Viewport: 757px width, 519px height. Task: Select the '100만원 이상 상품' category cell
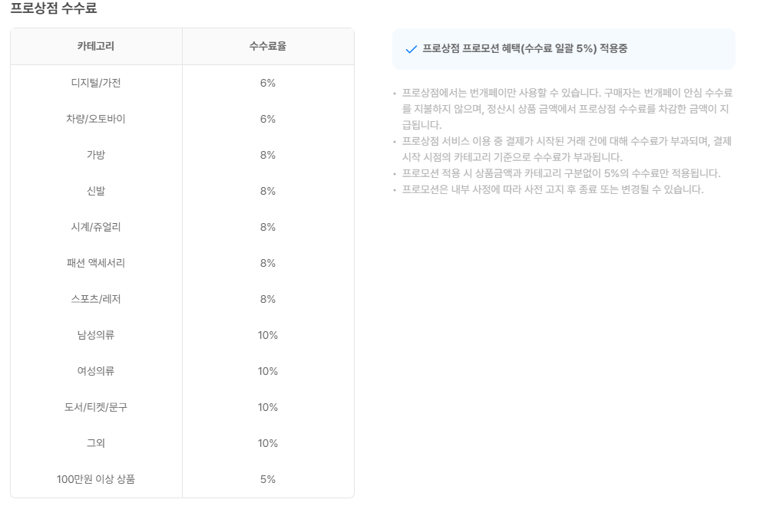(x=96, y=479)
